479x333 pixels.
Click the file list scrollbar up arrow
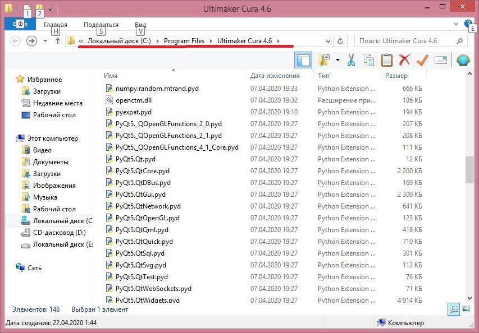coord(469,73)
